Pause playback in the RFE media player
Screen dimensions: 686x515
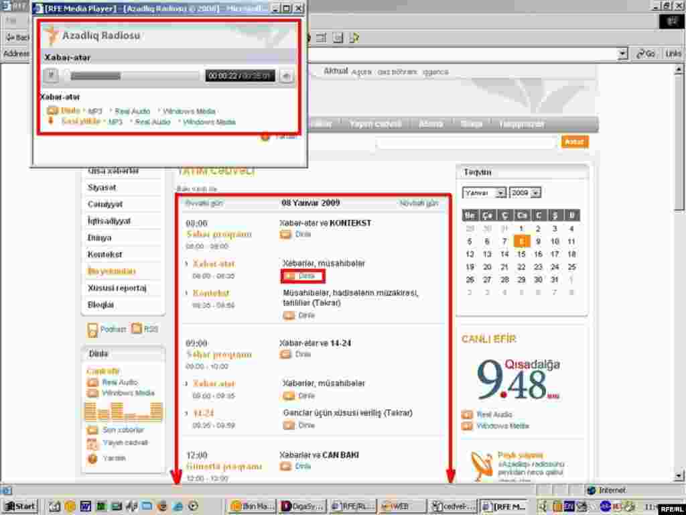52,76
